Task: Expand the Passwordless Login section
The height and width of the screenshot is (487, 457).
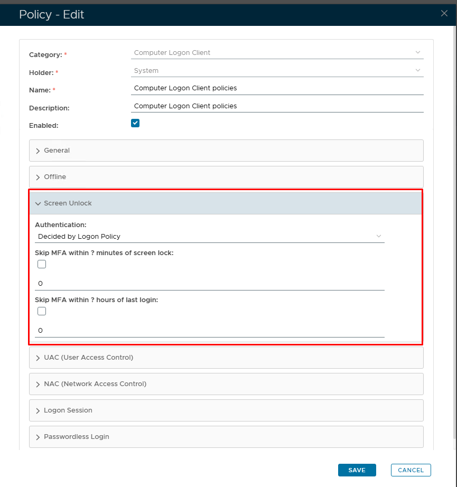Action: click(x=226, y=437)
